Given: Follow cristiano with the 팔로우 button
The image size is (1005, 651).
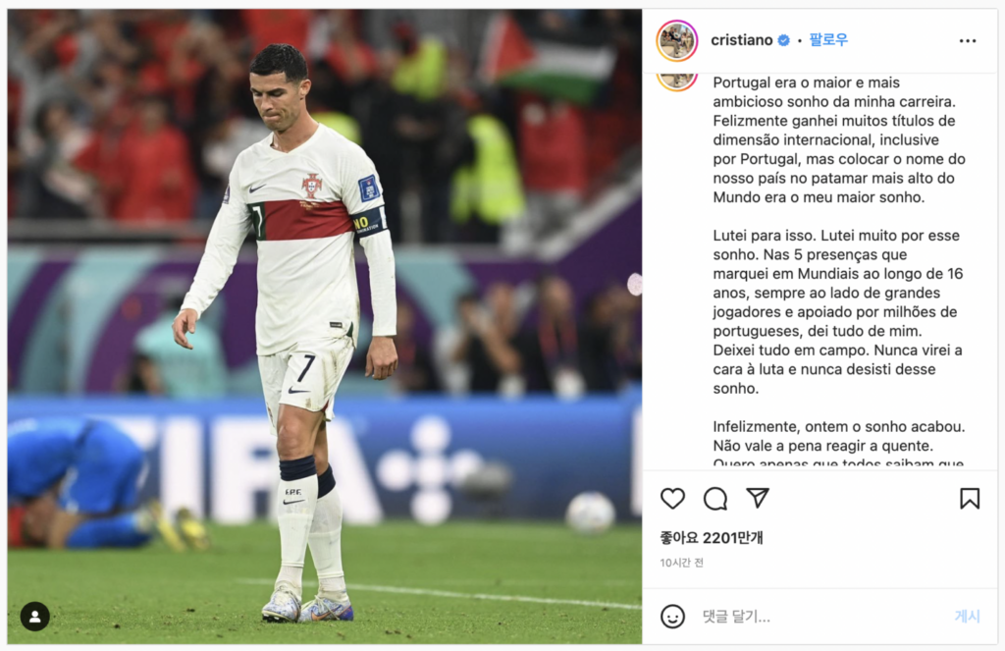Looking at the screenshot, I should (x=828, y=39).
